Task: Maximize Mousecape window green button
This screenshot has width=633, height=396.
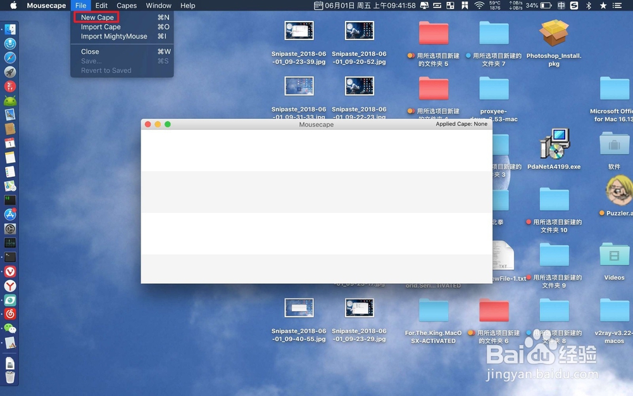Action: point(168,124)
